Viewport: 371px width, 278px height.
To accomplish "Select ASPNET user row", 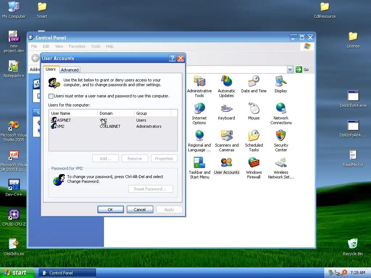I will tap(113, 120).
